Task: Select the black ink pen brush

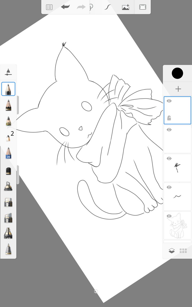Action: pos(8,233)
